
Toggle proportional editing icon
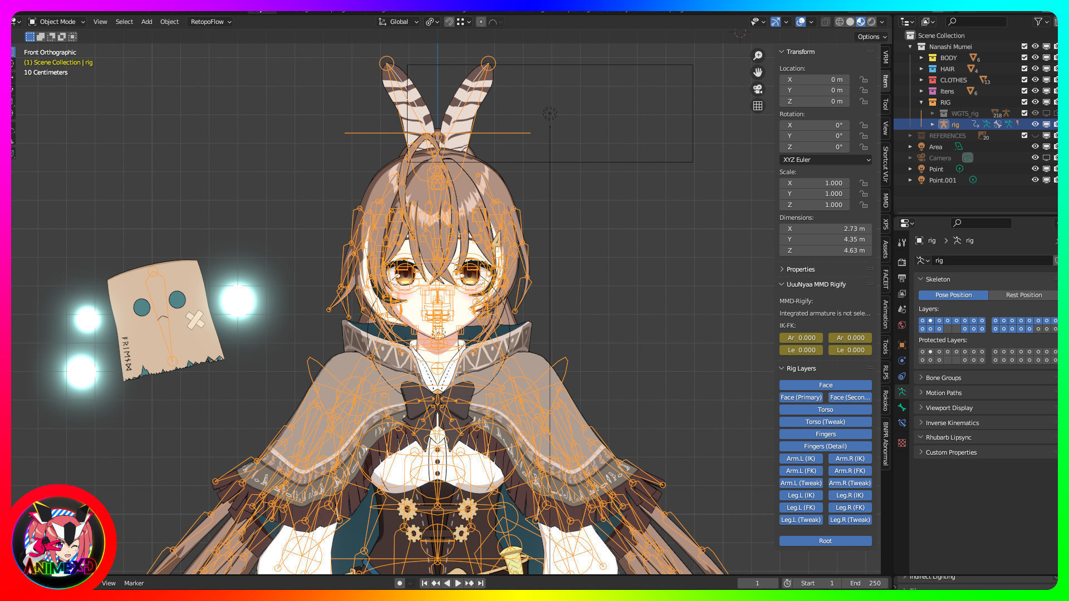[x=481, y=22]
